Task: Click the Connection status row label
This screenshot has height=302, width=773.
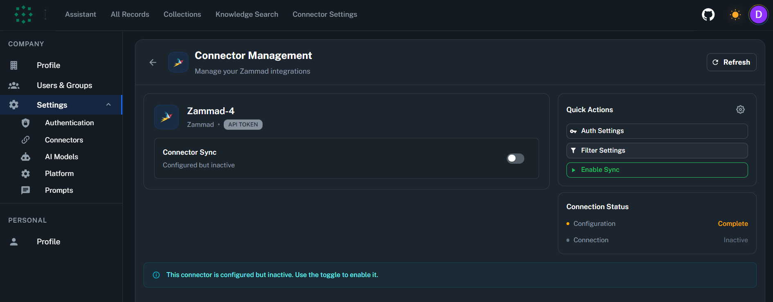Action: 591,240
